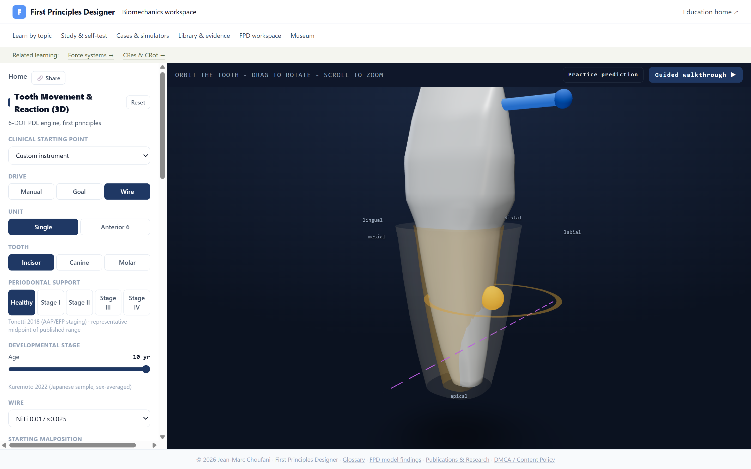Open the Custom instrument dropdown
Image resolution: width=751 pixels, height=469 pixels.
(x=79, y=155)
